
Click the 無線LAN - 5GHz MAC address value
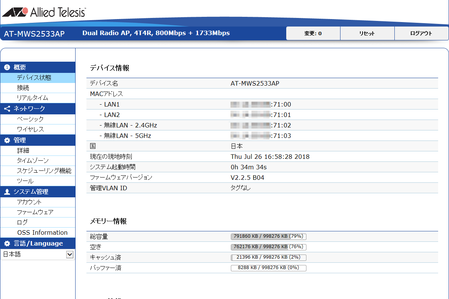(x=261, y=136)
